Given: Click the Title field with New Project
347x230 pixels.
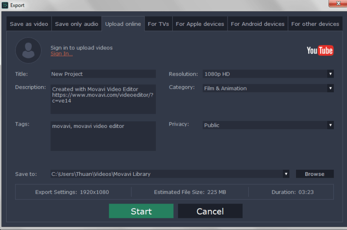Looking at the screenshot, I should click(x=103, y=74).
